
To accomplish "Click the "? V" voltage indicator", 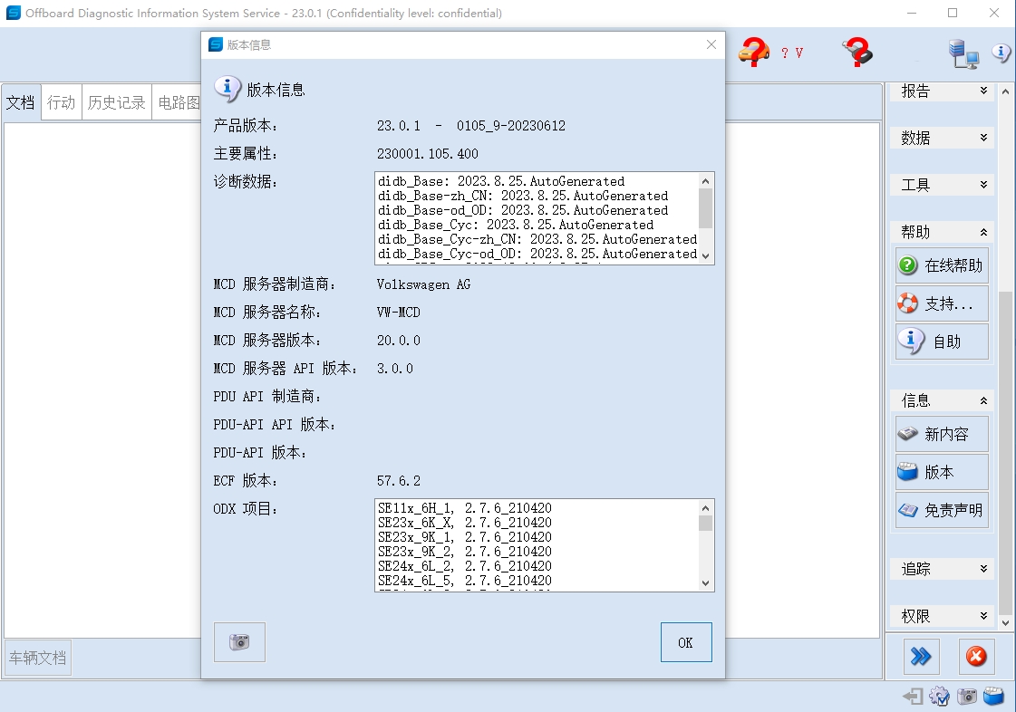I will [x=792, y=53].
